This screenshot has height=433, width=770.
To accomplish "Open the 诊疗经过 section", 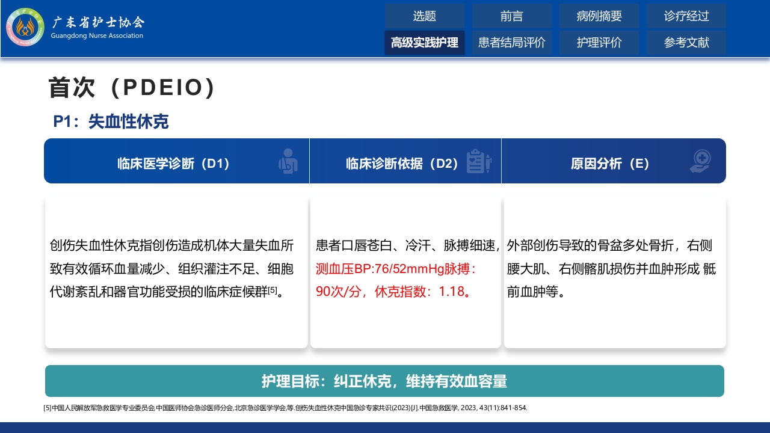I will (x=686, y=16).
